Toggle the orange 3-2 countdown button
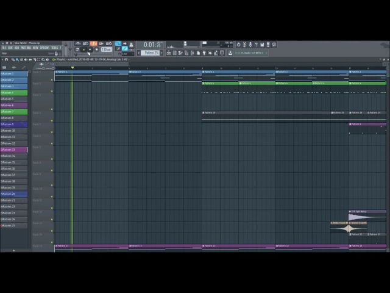Screen dimensions: 390x293 pyautogui.click(x=94, y=43)
